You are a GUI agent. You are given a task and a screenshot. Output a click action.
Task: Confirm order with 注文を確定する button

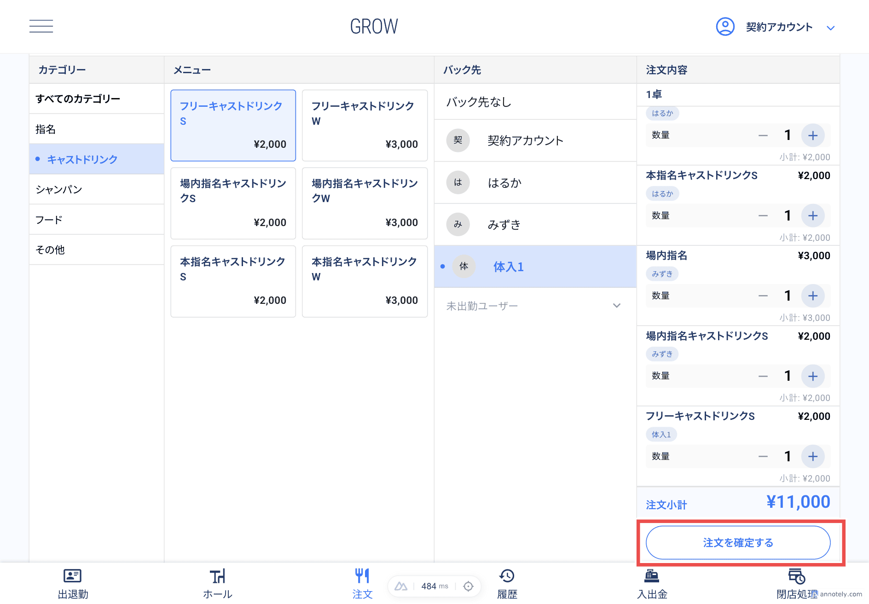tap(738, 543)
